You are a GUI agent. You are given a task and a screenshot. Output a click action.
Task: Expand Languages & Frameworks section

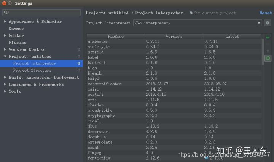5,84
